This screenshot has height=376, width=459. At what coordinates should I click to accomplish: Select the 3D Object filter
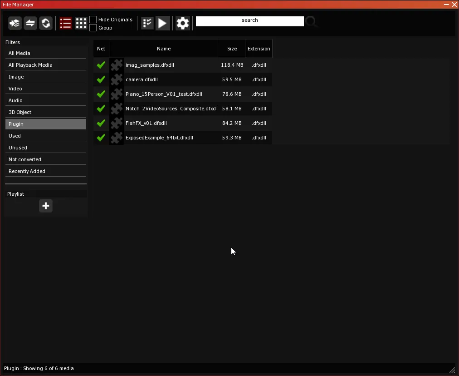(46, 112)
